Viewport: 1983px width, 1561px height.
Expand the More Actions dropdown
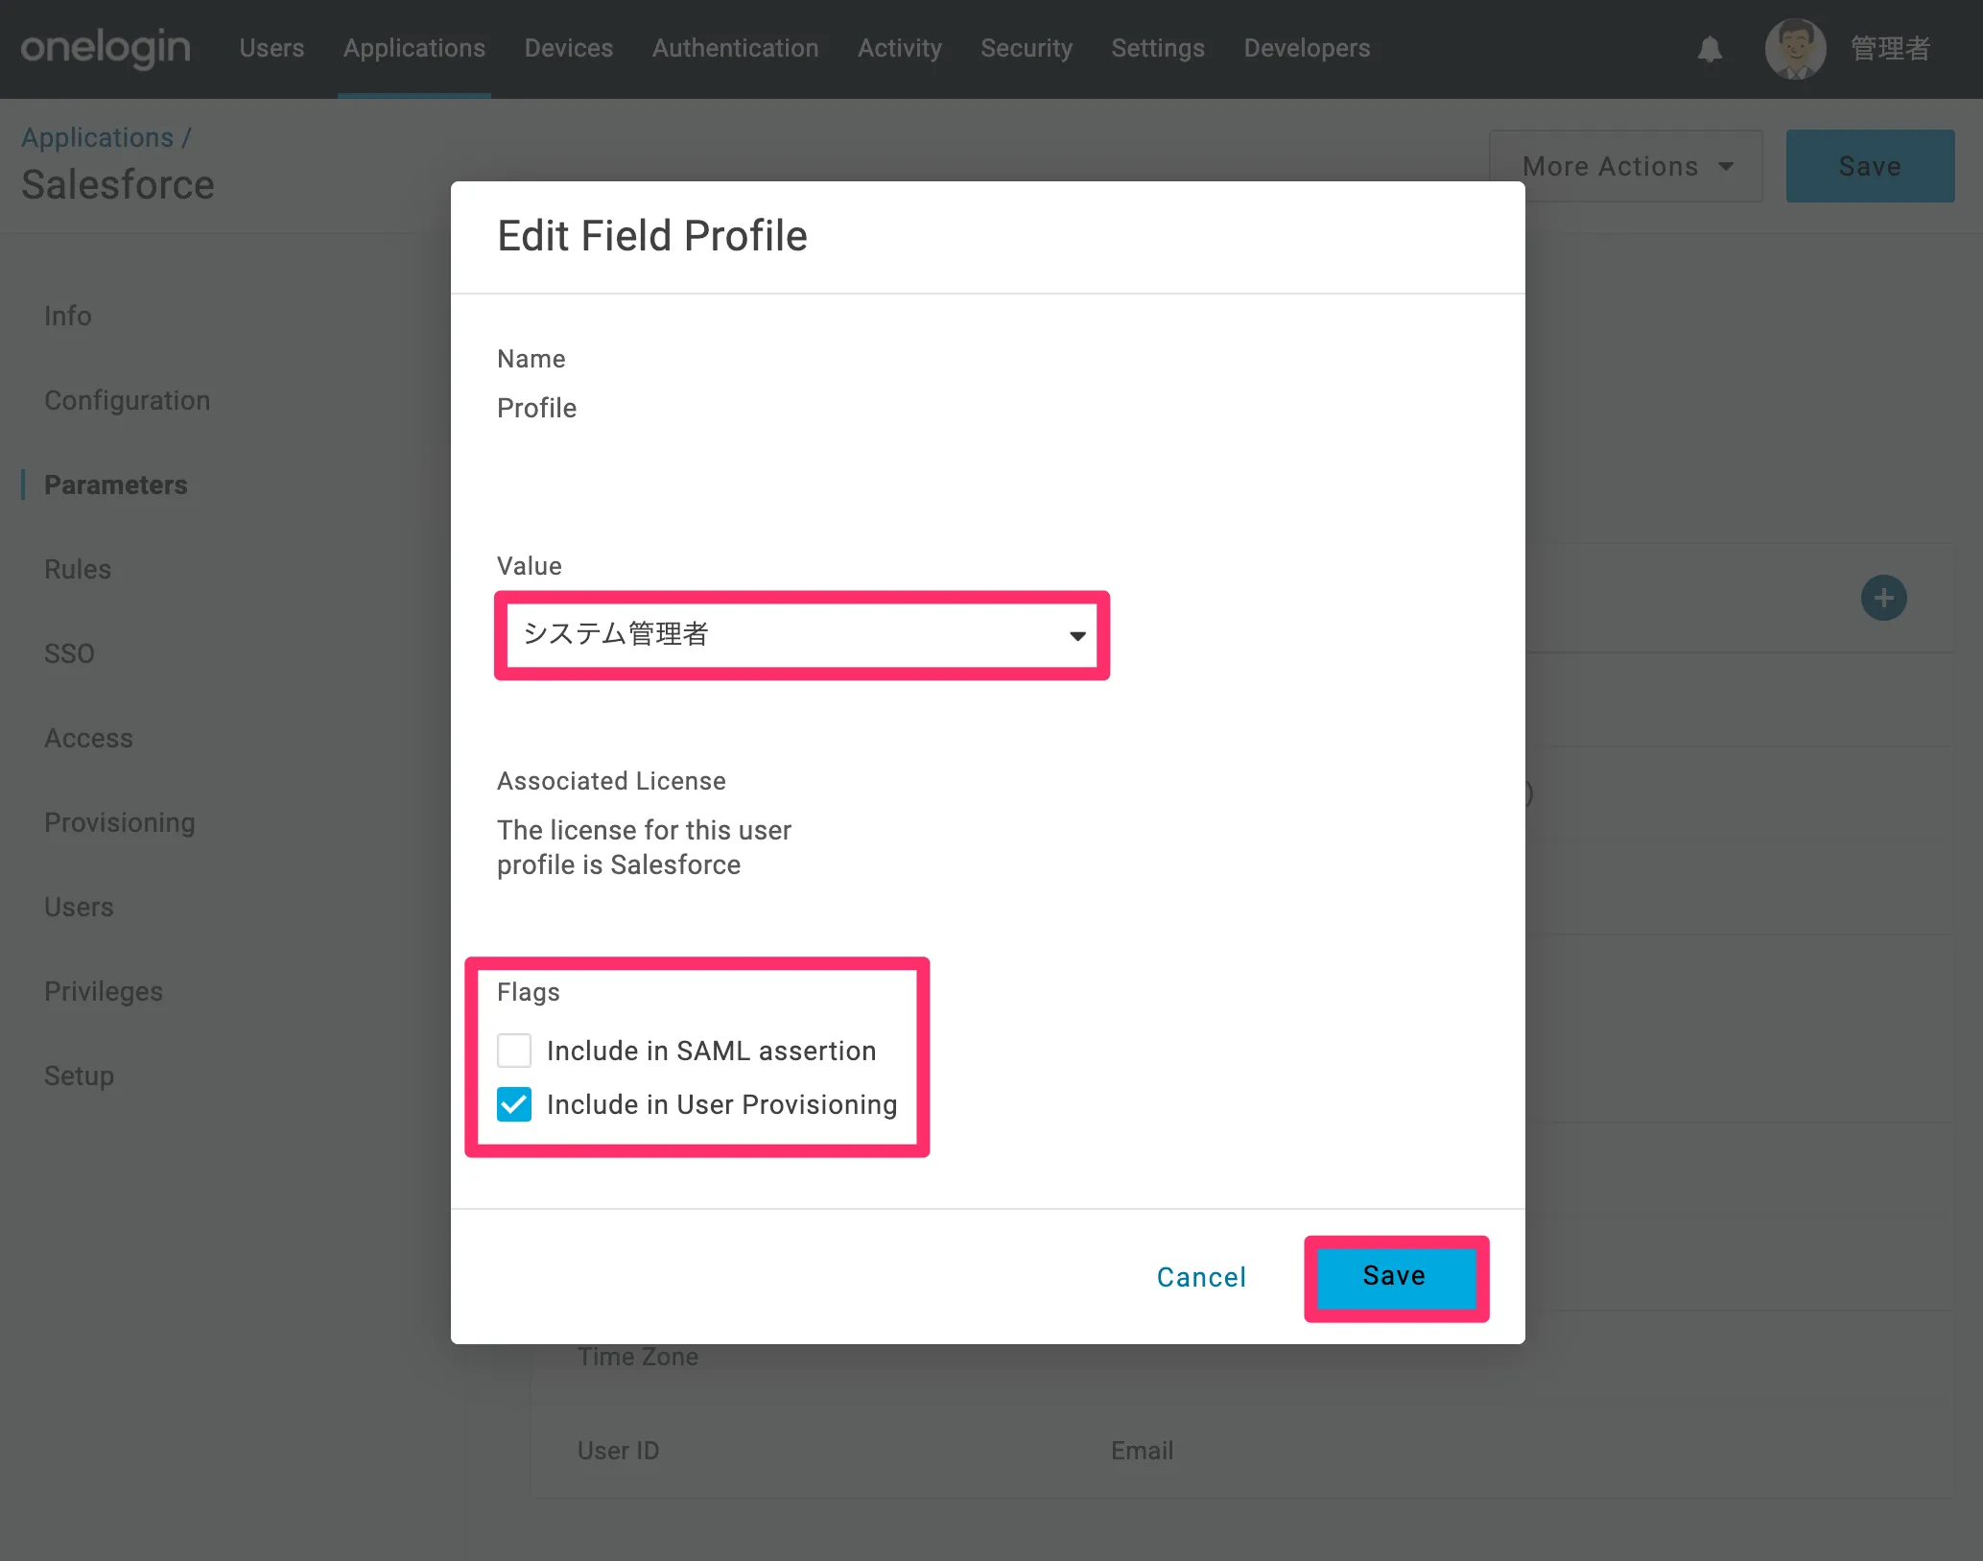1626,166
